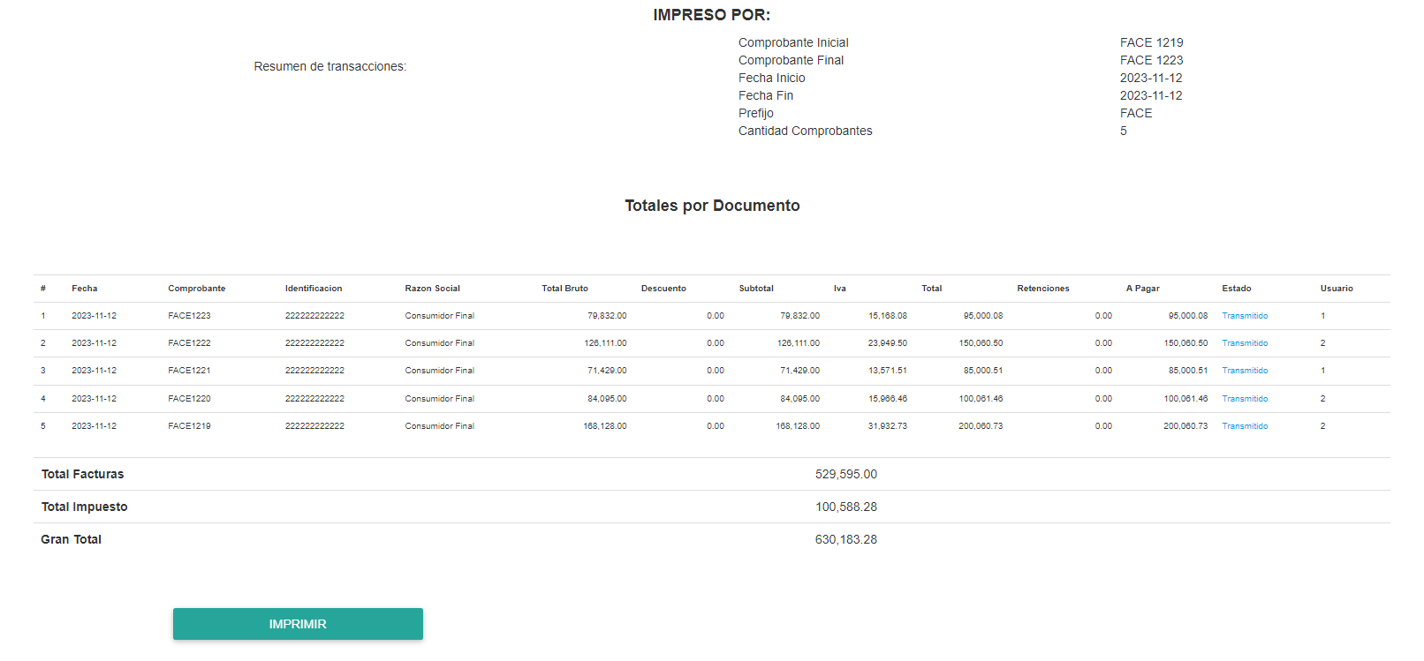Click the Estado column header
Screen dimensions: 1424x661
(x=1236, y=289)
